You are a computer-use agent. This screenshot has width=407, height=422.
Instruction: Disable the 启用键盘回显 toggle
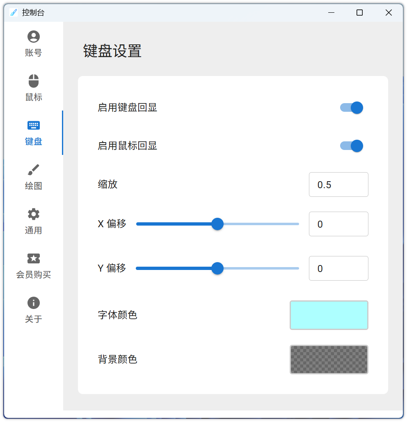tap(352, 108)
